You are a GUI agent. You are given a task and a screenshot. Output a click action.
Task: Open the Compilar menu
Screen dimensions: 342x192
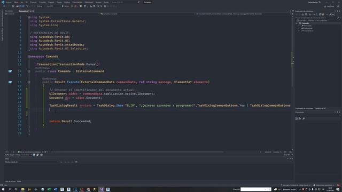pyautogui.click(x=42, y=2)
